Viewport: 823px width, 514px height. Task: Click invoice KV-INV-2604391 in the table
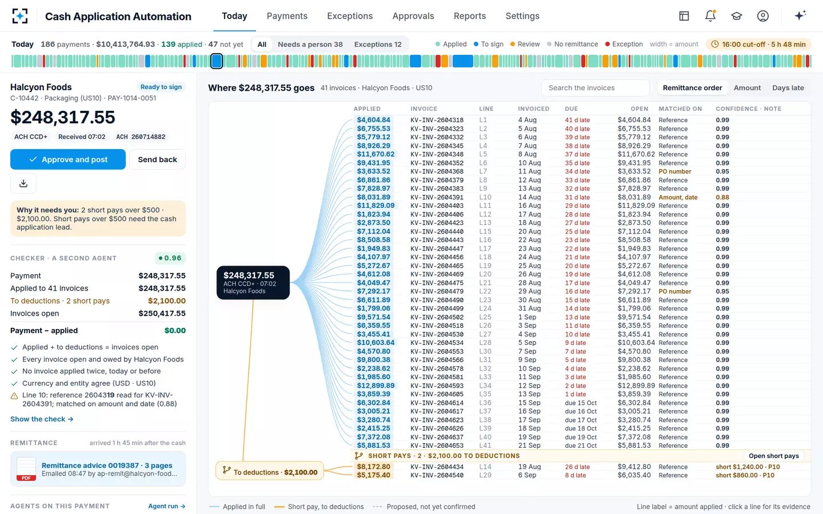pos(437,197)
